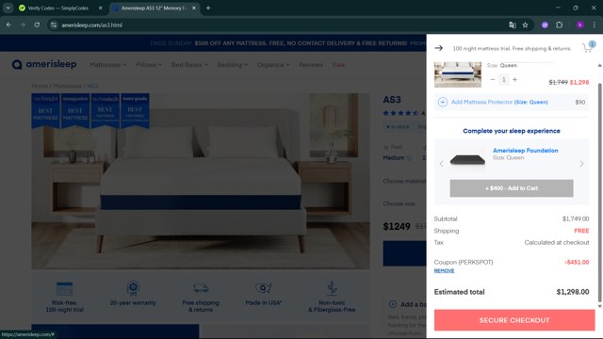Open the shopping cart icon with badge

[588, 47]
